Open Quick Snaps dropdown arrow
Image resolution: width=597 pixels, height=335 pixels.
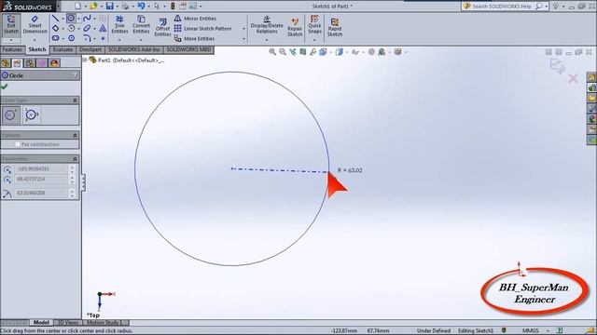pos(314,40)
